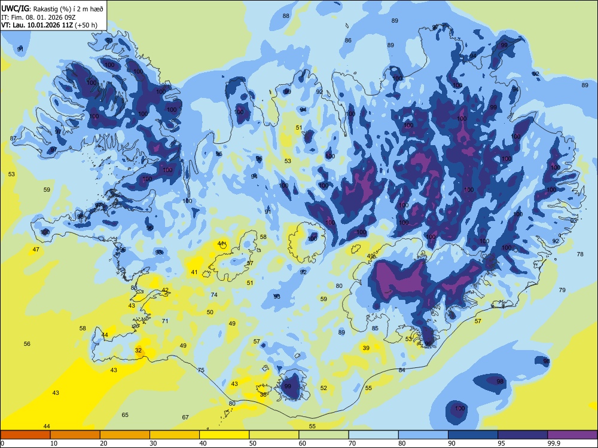Viewport: 598px width, 448px height.
Task: Click the '42' value on the map
Action: point(165,290)
